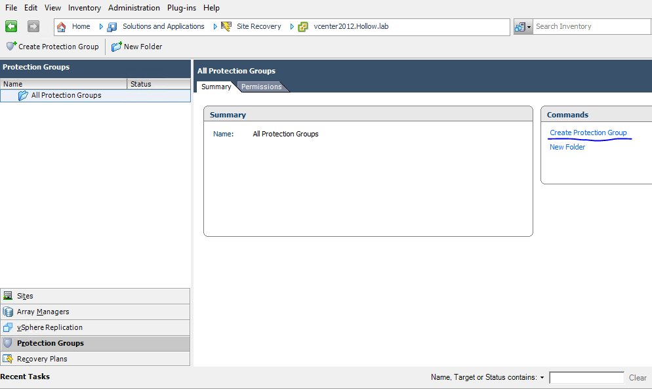Open the search type dropdown arrow
This screenshot has width=652, height=389.
(x=529, y=27)
